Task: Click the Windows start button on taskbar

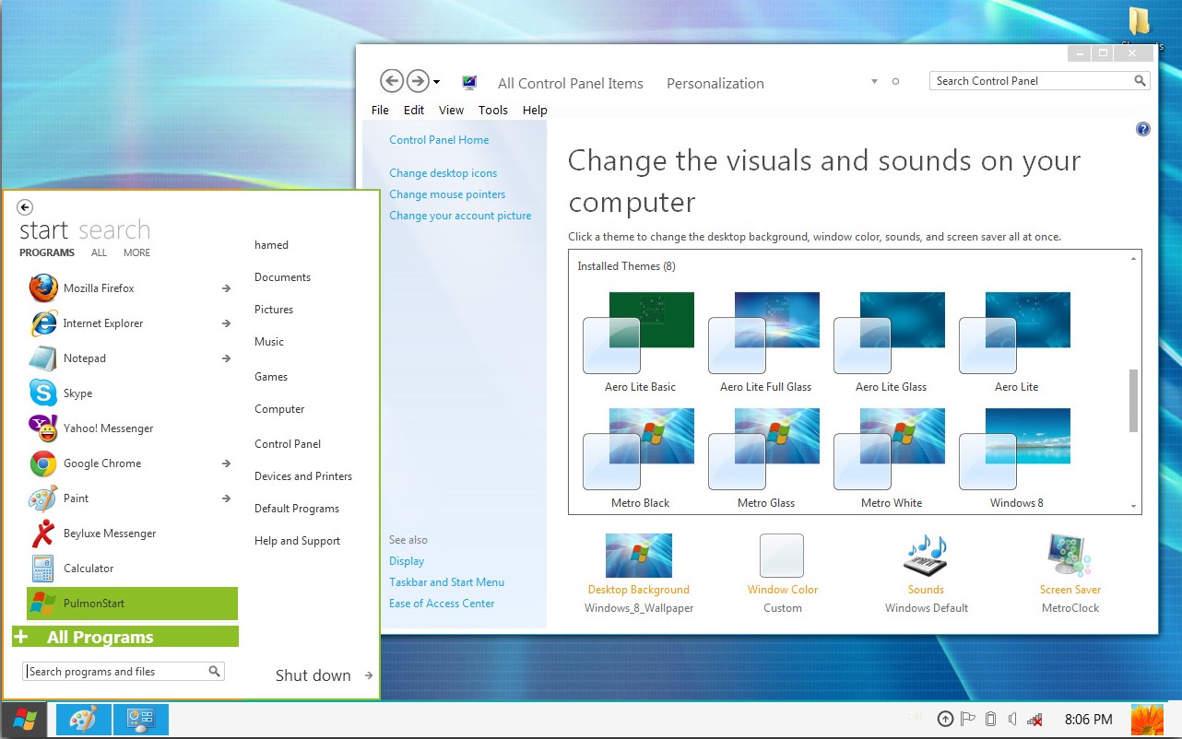Action: [24, 720]
